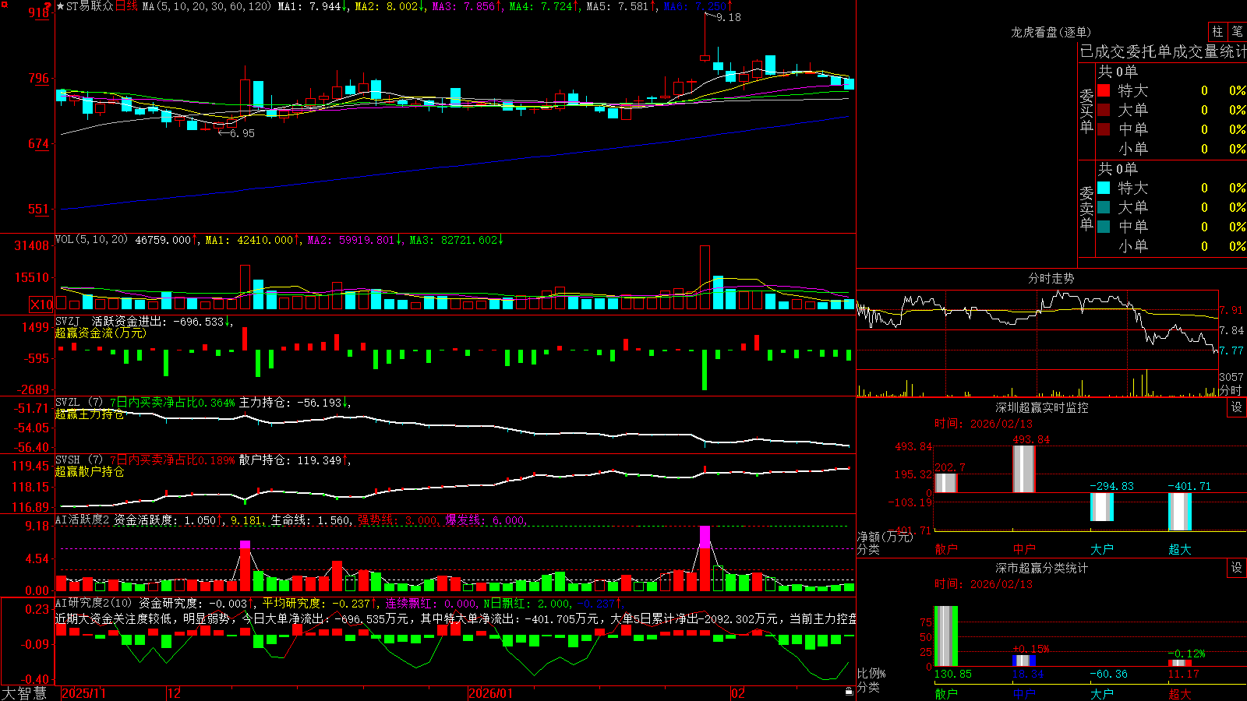Click the 493.84 bar for 中户
The width and height of the screenshot is (1247, 701).
(x=1023, y=469)
